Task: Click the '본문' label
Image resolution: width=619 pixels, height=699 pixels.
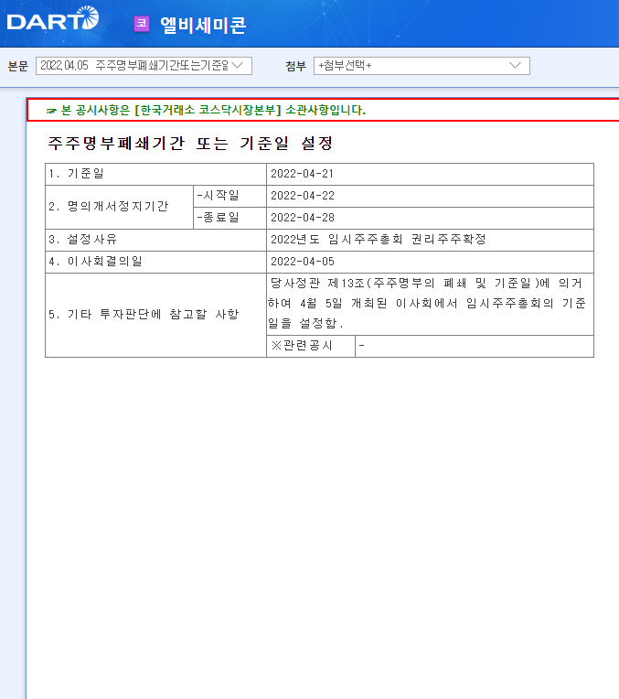Action: [x=17, y=66]
